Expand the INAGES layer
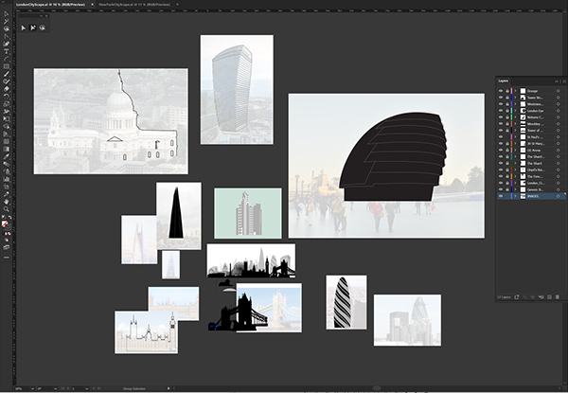The image size is (568, 393). pyautogui.click(x=516, y=196)
